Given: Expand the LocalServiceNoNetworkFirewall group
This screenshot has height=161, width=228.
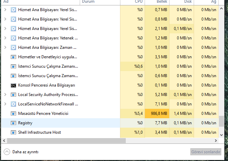Looking at the screenshot, I should [5, 104].
